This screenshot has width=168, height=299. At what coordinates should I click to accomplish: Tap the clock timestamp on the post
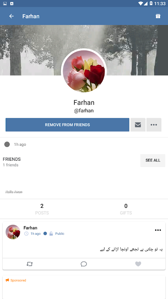tap(32, 234)
